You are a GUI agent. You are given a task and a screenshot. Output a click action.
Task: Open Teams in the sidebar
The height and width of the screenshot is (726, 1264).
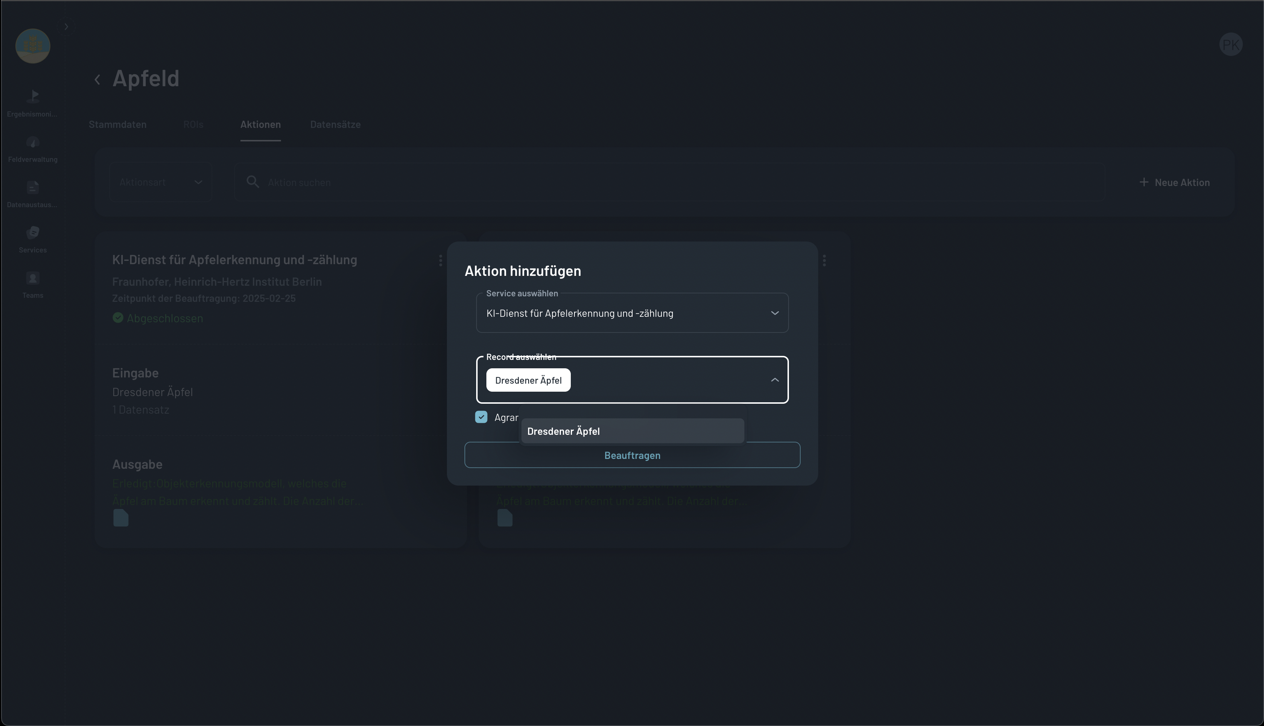click(33, 285)
